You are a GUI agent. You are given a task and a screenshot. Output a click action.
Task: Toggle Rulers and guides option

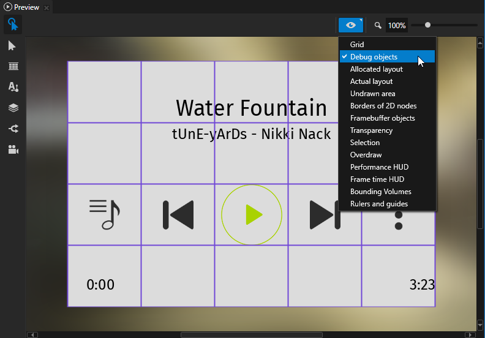(378, 204)
